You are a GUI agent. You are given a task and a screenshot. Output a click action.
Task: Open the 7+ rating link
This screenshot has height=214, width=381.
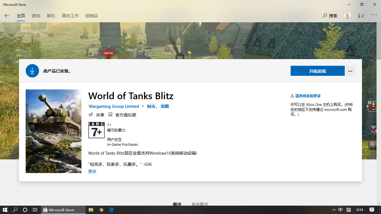coord(109,125)
